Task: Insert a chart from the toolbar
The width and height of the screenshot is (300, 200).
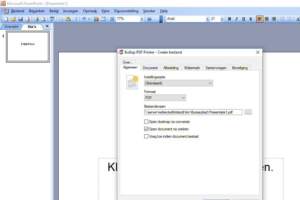Action: click(x=96, y=19)
